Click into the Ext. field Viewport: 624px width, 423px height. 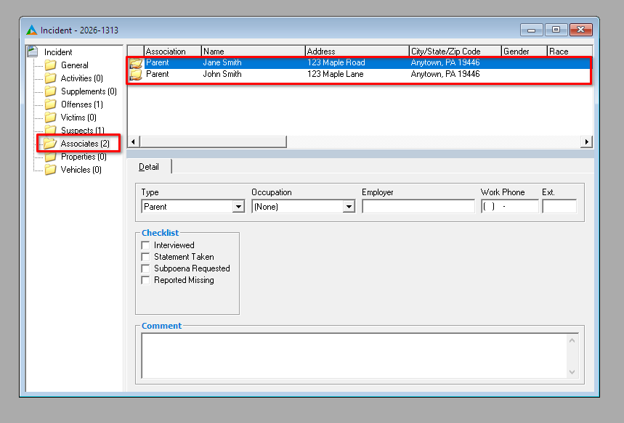click(x=559, y=207)
